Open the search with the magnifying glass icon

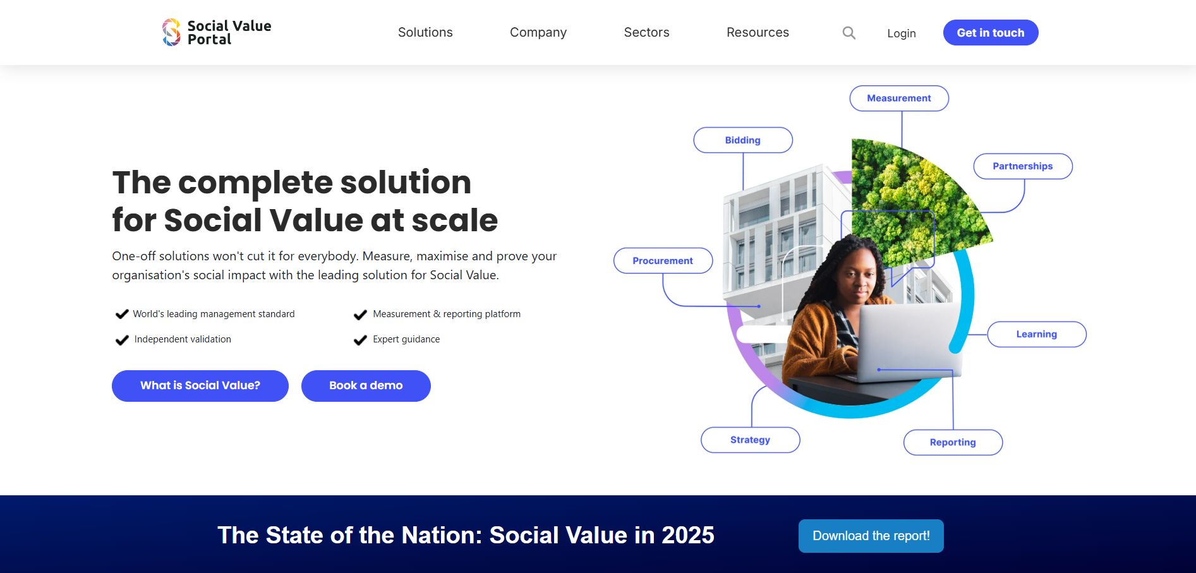pos(849,32)
